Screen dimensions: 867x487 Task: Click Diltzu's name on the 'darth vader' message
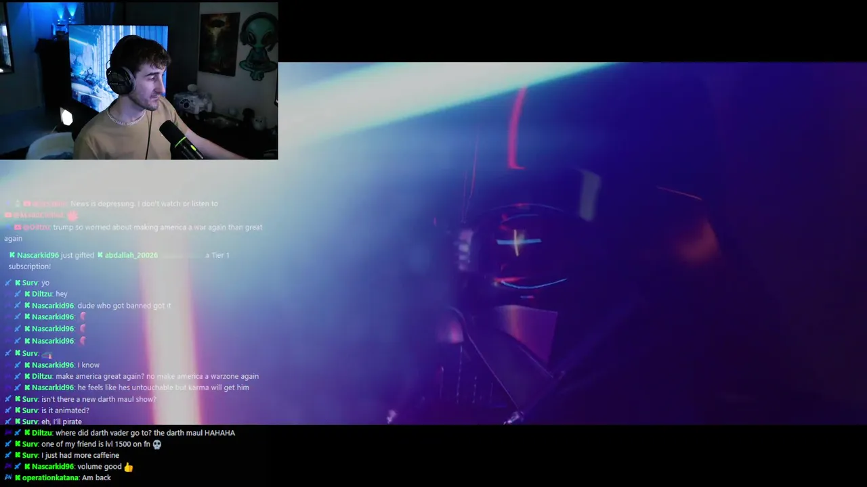coord(41,433)
